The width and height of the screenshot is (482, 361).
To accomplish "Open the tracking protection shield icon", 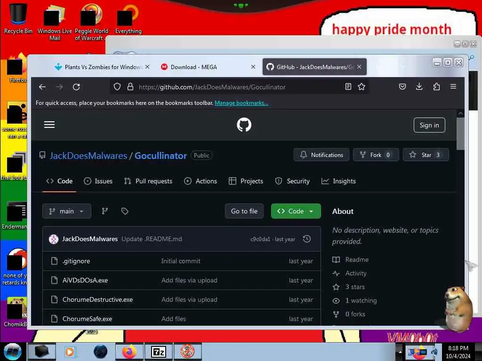I will [117, 87].
